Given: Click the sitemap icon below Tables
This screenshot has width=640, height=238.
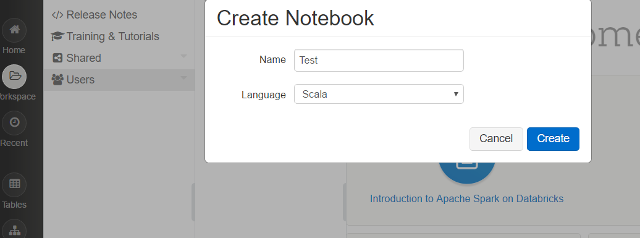Looking at the screenshot, I should coord(15,230).
